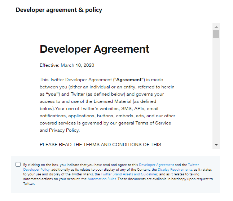The image size is (233, 201).
Task: Click the PLEASE READ THE TERMS line
Action: point(100,145)
